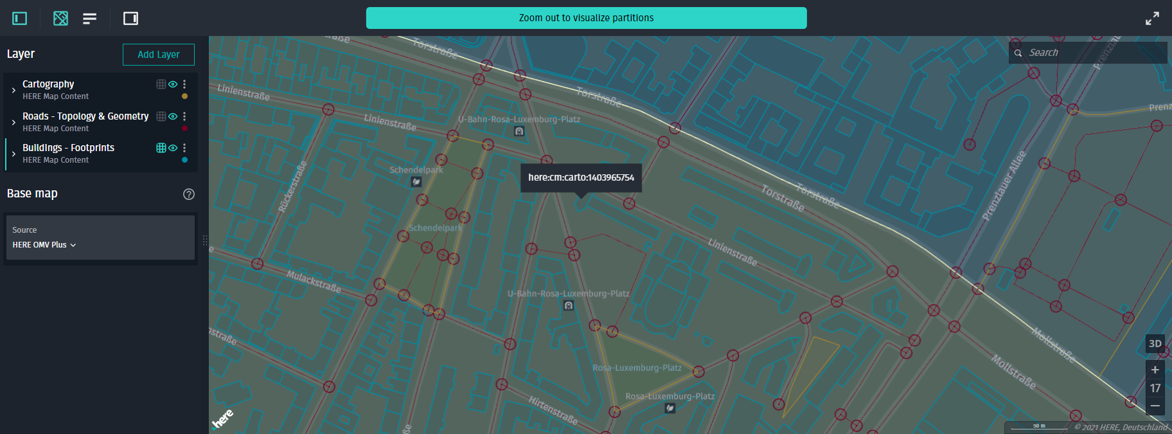Click the search magnifier icon
Viewport: 1172px width, 434px height.
[1018, 53]
